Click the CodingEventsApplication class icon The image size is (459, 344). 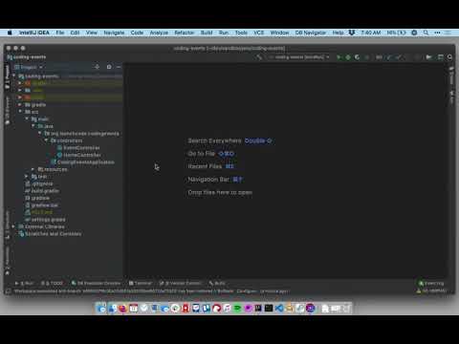pos(54,162)
